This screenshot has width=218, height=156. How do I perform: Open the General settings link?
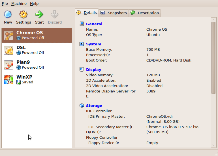coord(94,24)
